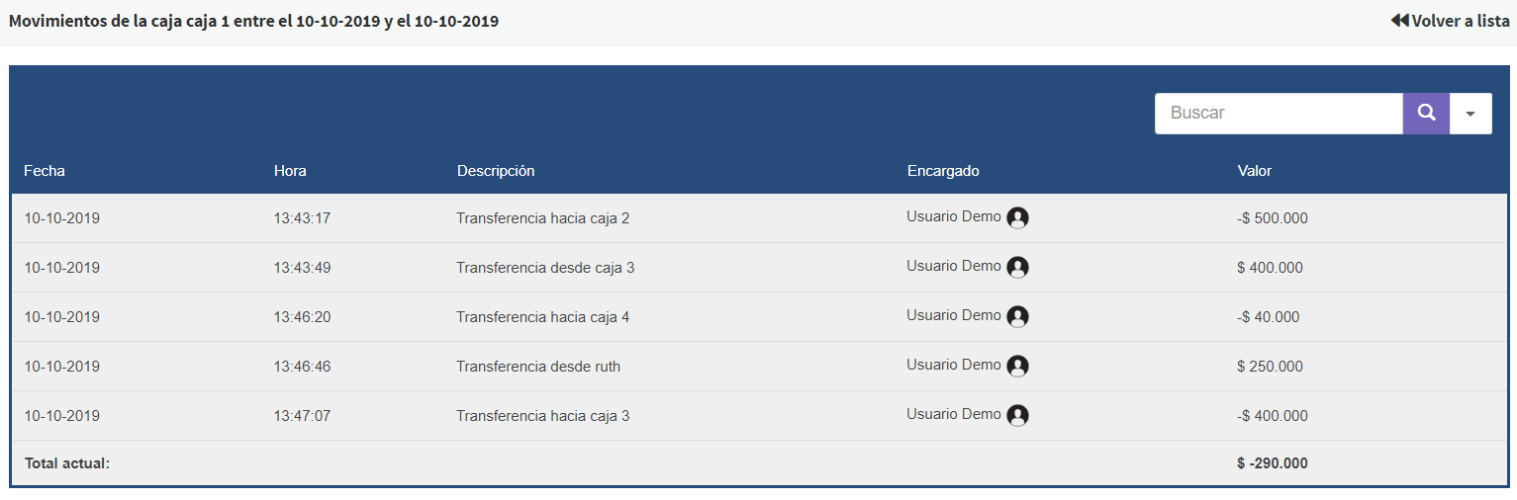1517x500 pixels.
Task: Click the purple magnifying glass search button
Action: click(1426, 113)
